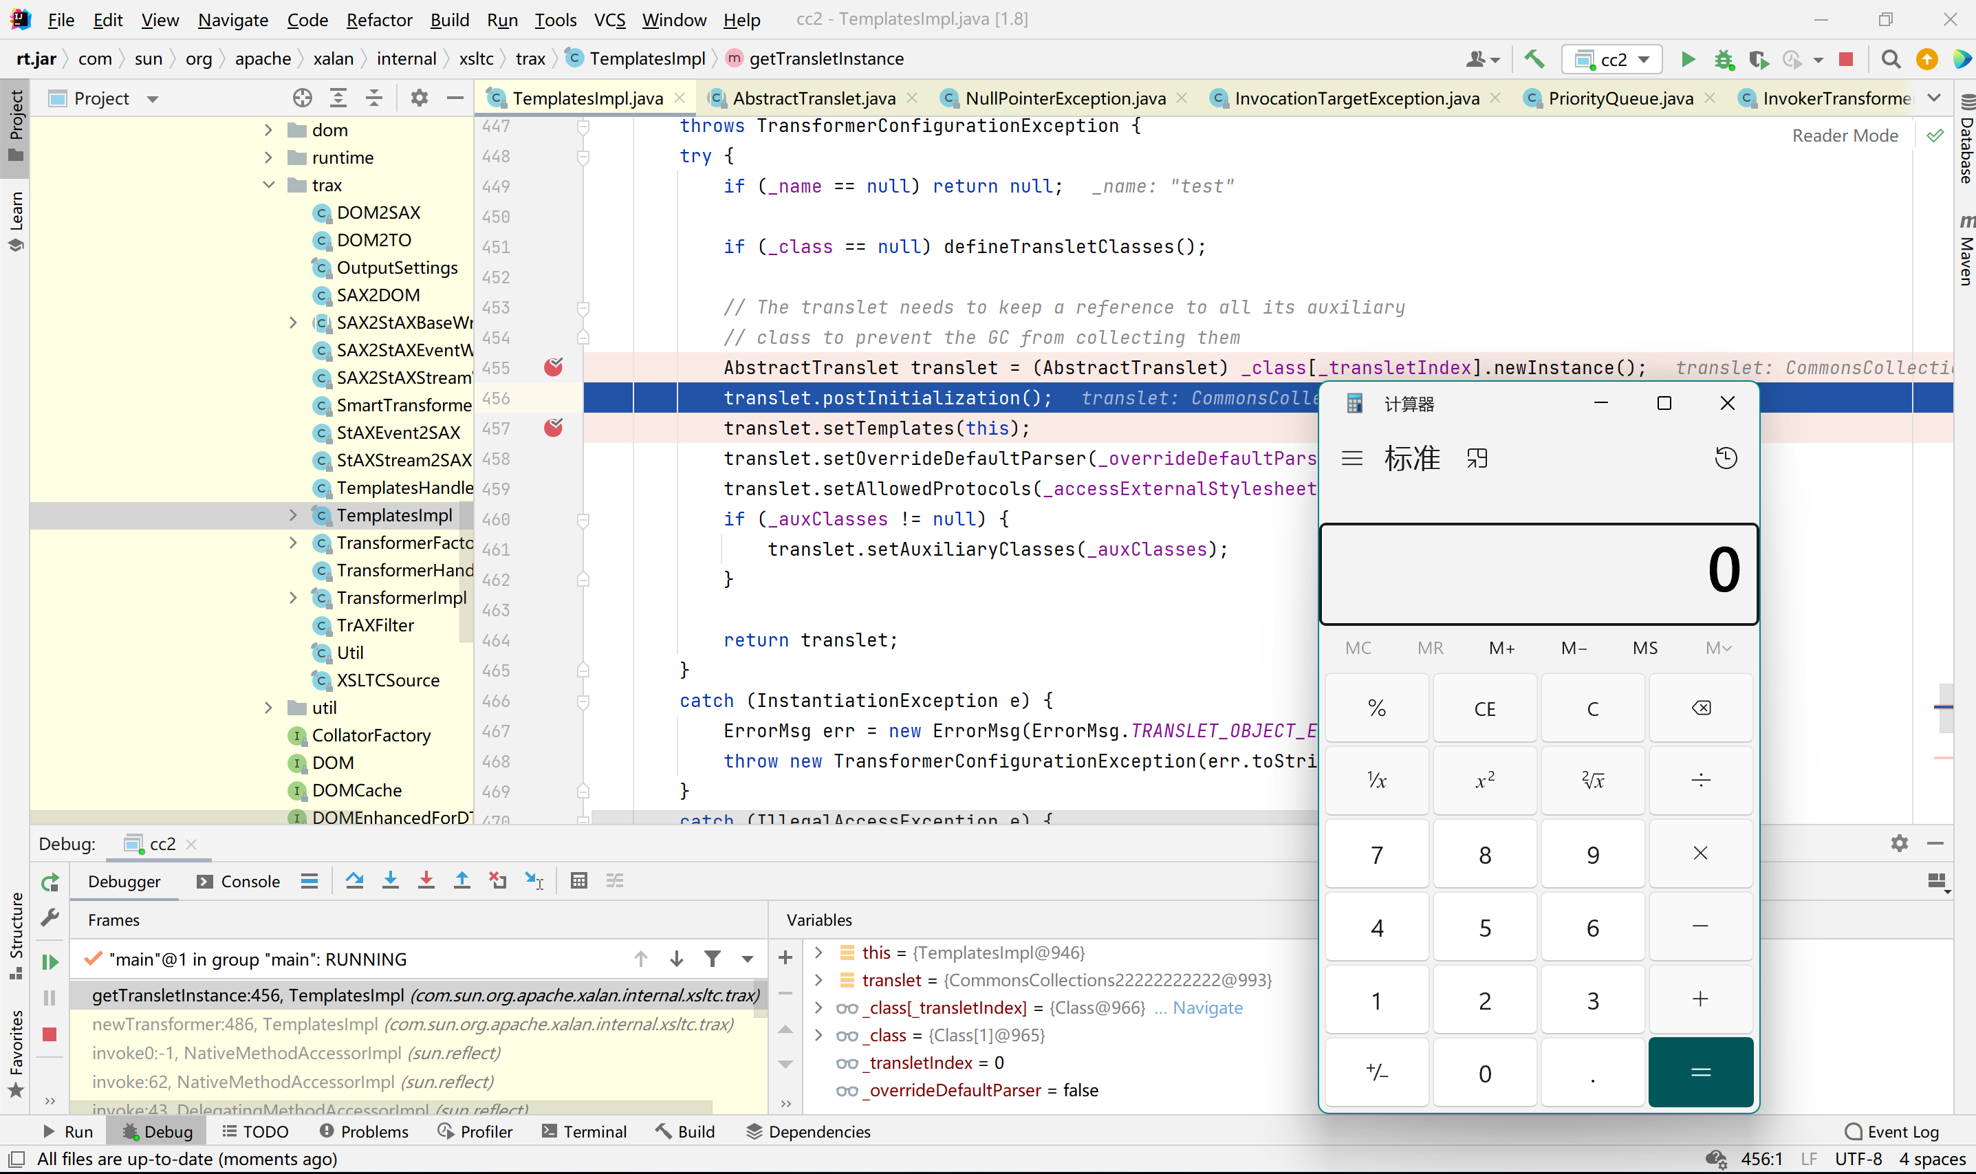Open the Refactor menu
This screenshot has width=1976, height=1174.
(378, 20)
